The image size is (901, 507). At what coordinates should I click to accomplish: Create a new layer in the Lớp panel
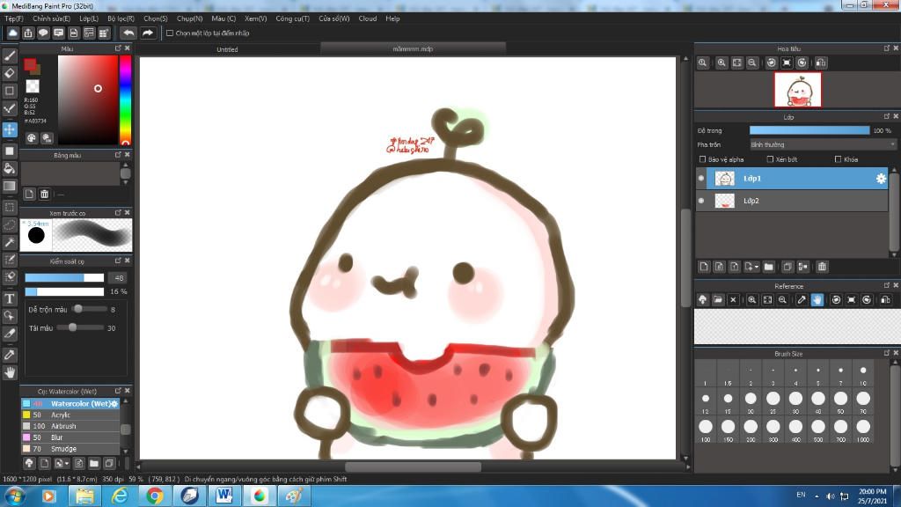point(704,267)
